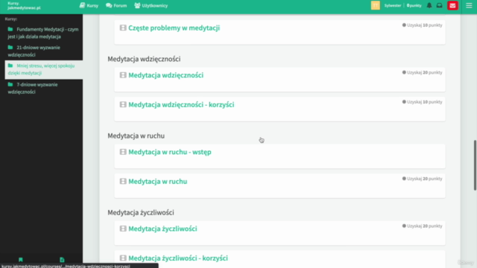Image resolution: width=477 pixels, height=268 pixels.
Task: Click the jakmedytowac.pl site logo
Action: 24,5
